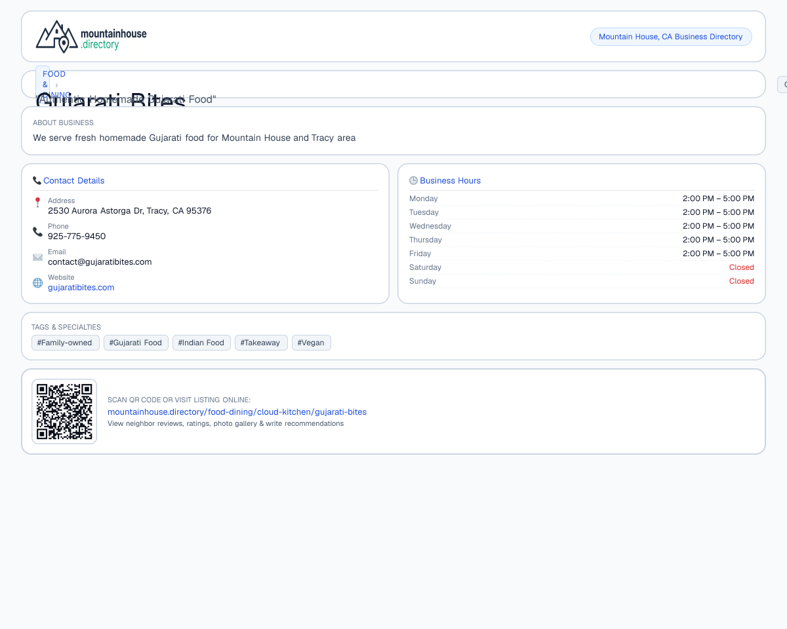This screenshot has height=629, width=787.
Task: Click the Business Hours heading
Action: 451,181
